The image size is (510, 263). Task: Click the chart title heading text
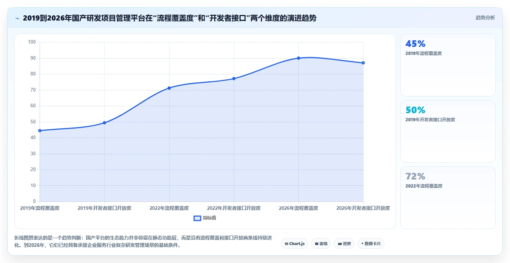coord(170,18)
